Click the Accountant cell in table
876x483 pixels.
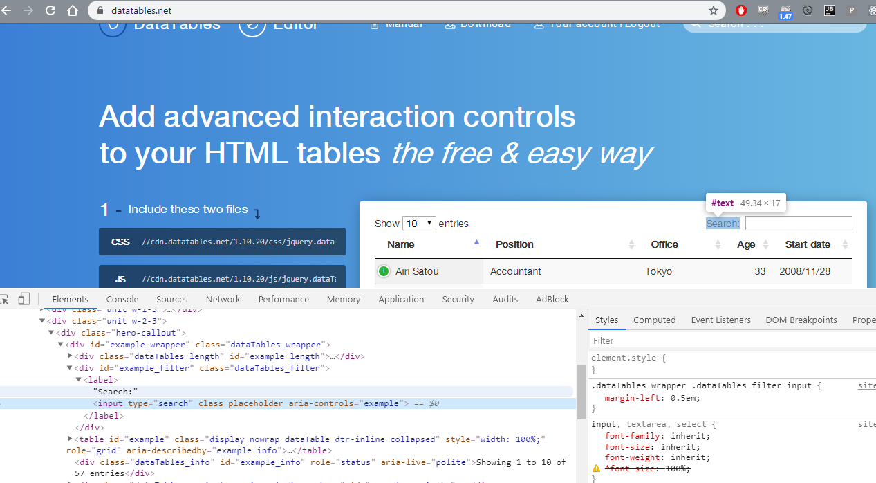(516, 271)
